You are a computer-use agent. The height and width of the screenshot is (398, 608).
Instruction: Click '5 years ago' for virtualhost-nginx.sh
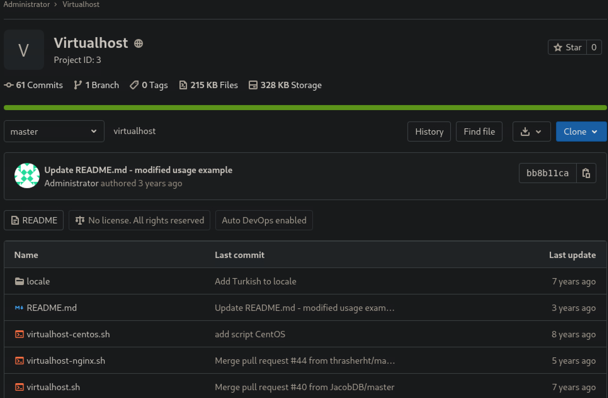[574, 361]
